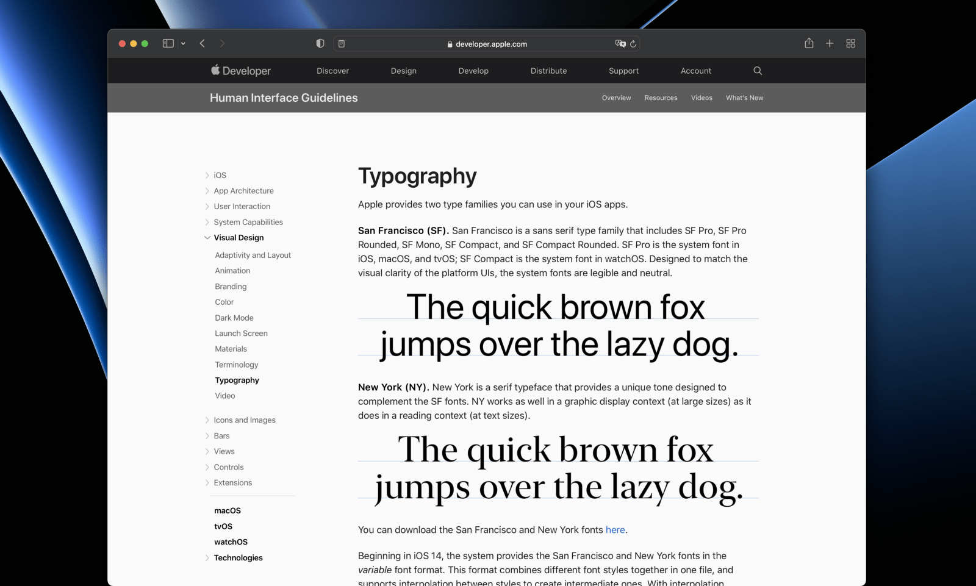Image resolution: width=976 pixels, height=586 pixels.
Task: Switch to the Overview tab
Action: click(617, 98)
